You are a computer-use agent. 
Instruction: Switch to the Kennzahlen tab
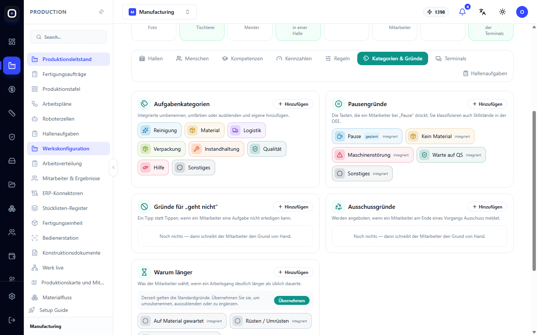(x=294, y=58)
